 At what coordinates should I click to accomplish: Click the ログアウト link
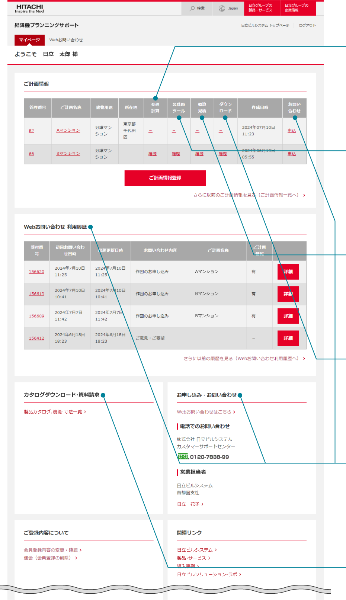coord(307,25)
